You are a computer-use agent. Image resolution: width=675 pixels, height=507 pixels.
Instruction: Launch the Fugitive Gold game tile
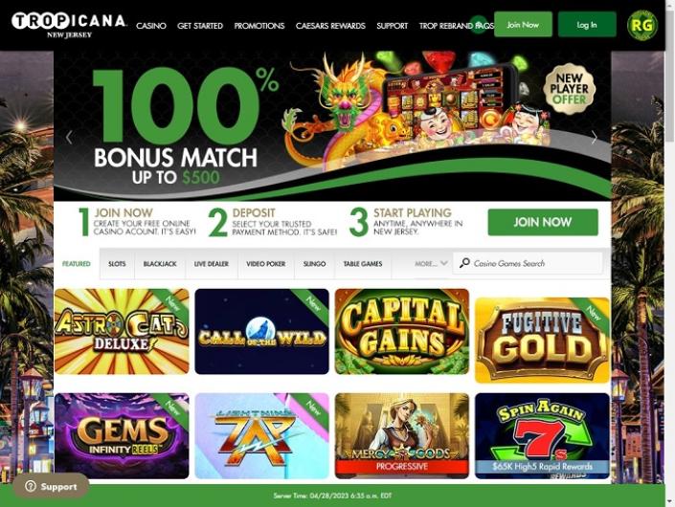click(x=542, y=340)
